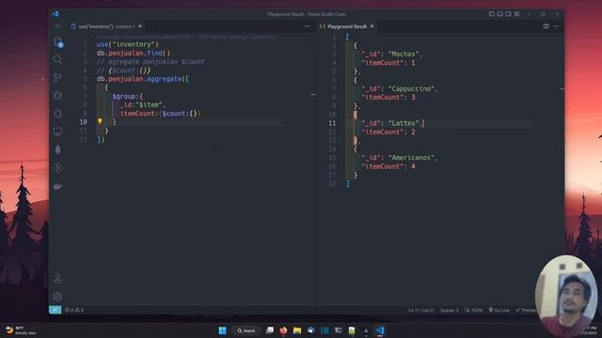Viewport: 602px width, 338px height.
Task: Click Go Live in status bar
Action: (x=499, y=310)
